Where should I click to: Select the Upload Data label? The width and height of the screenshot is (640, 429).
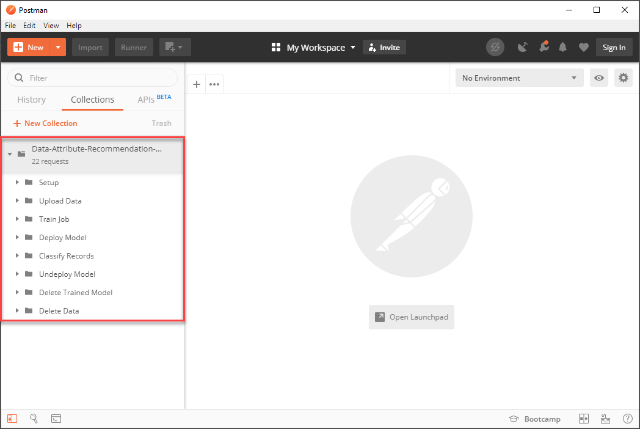coord(60,201)
